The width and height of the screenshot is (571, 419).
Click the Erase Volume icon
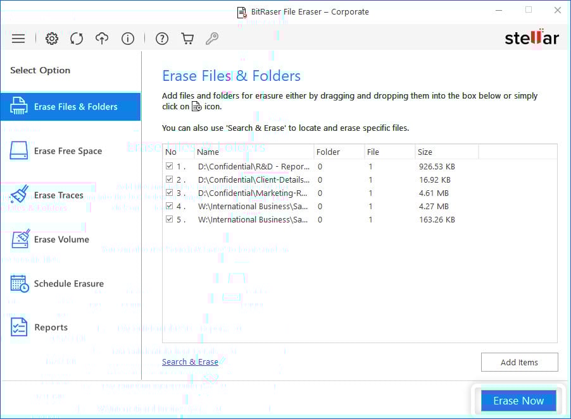click(20, 239)
